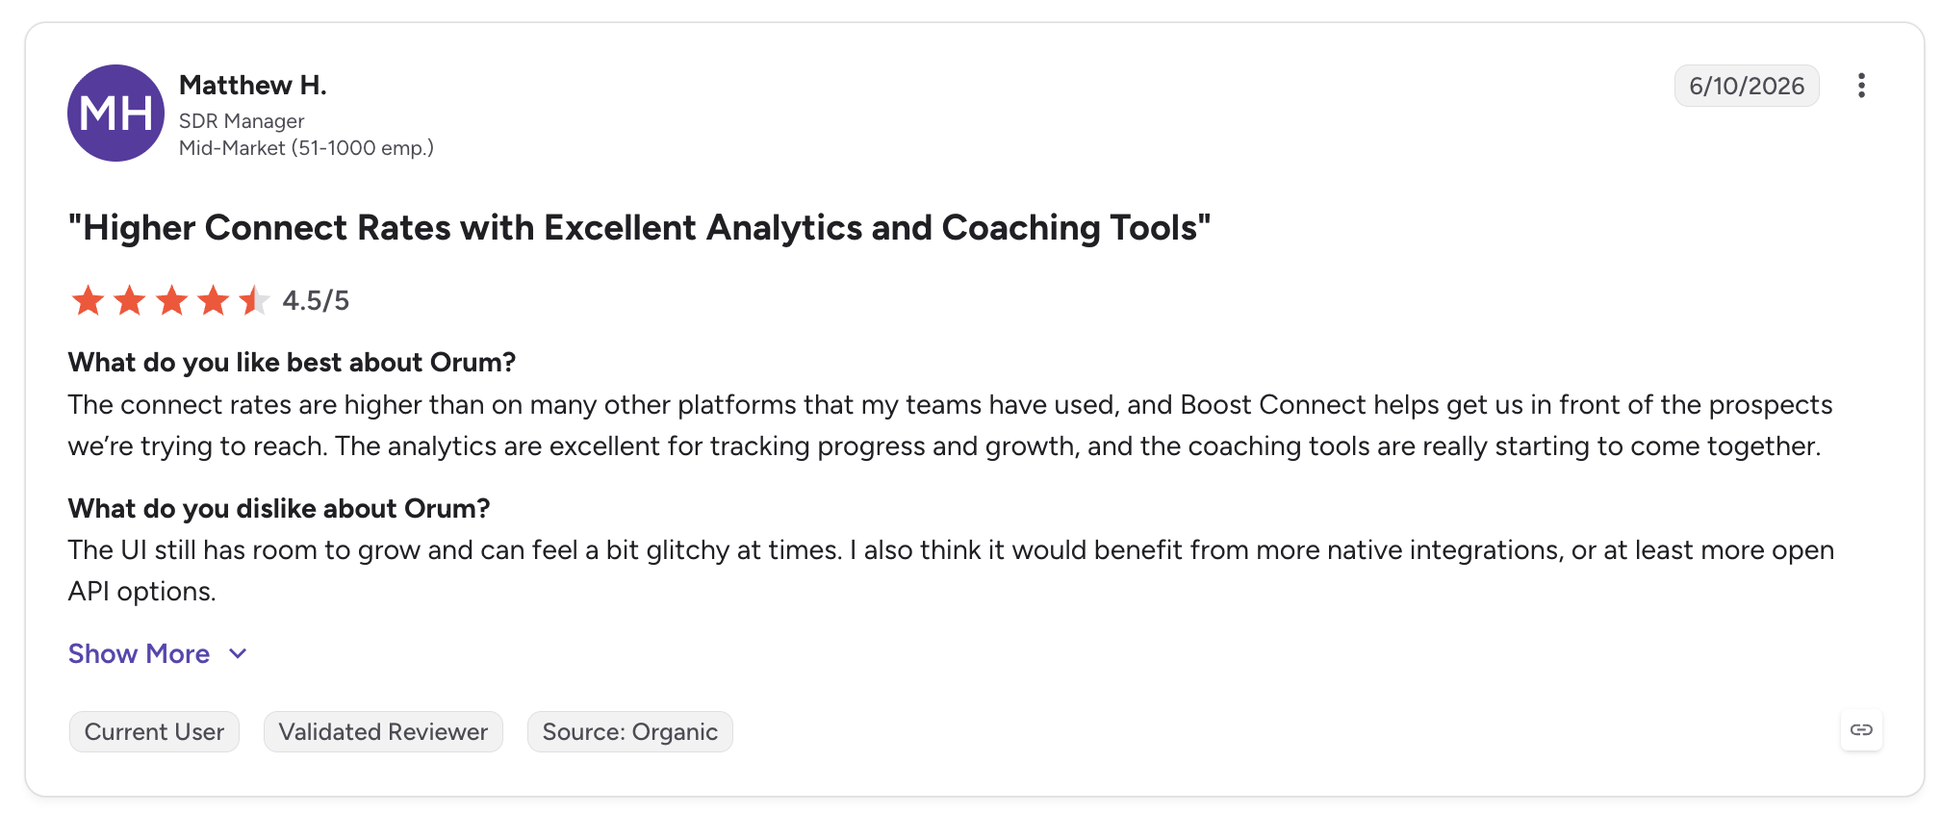Click the second rating star
The height and width of the screenshot is (814, 1942).
point(129,300)
